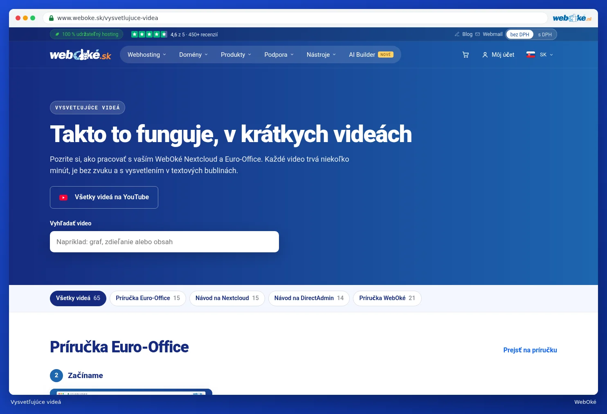Show Príručka WebOké 21 videos
The width and height of the screenshot is (607, 414).
point(387,298)
